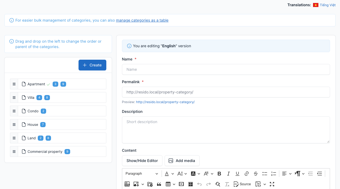This screenshot has height=189, width=340.
Task: Click the Name input field
Action: point(226,69)
